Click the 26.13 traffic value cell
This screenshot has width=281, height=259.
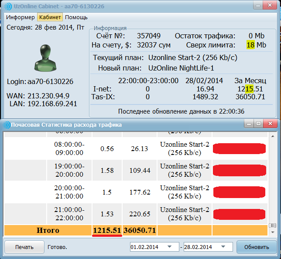coord(140,148)
